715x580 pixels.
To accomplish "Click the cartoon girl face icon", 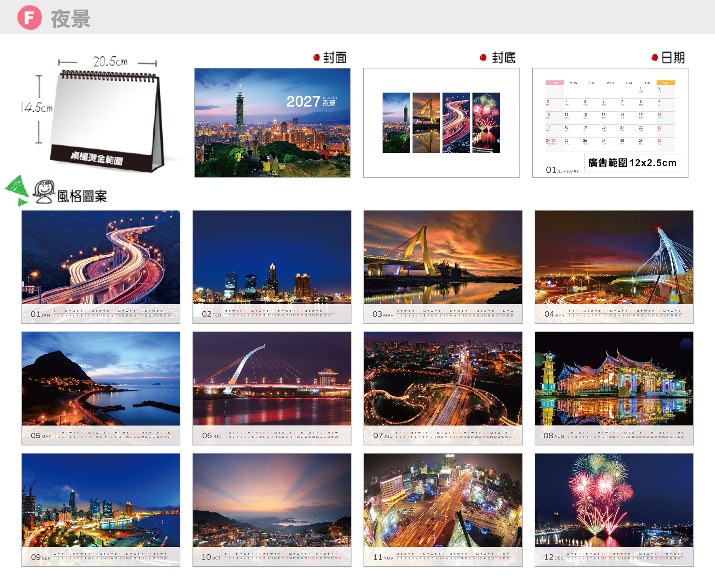I will point(44,191).
